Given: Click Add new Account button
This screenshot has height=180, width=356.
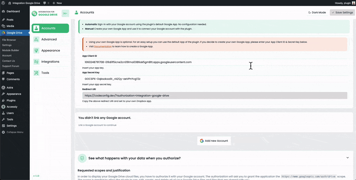Looking at the screenshot, I should [x=214, y=141].
